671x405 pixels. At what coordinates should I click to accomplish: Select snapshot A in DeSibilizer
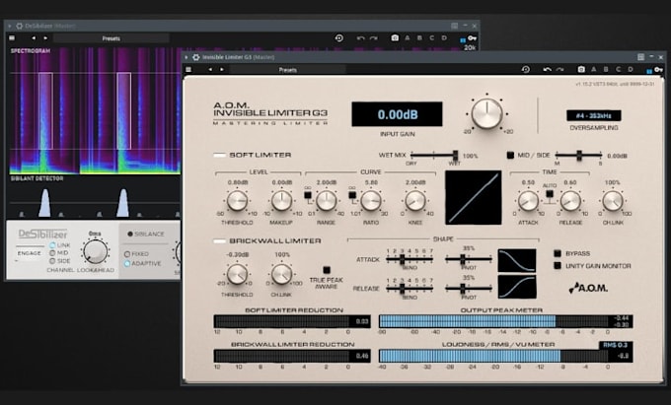point(407,38)
